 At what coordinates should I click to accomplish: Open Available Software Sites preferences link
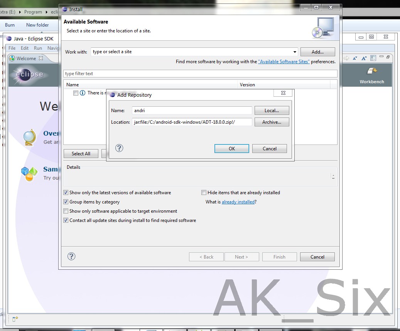tap(284, 62)
